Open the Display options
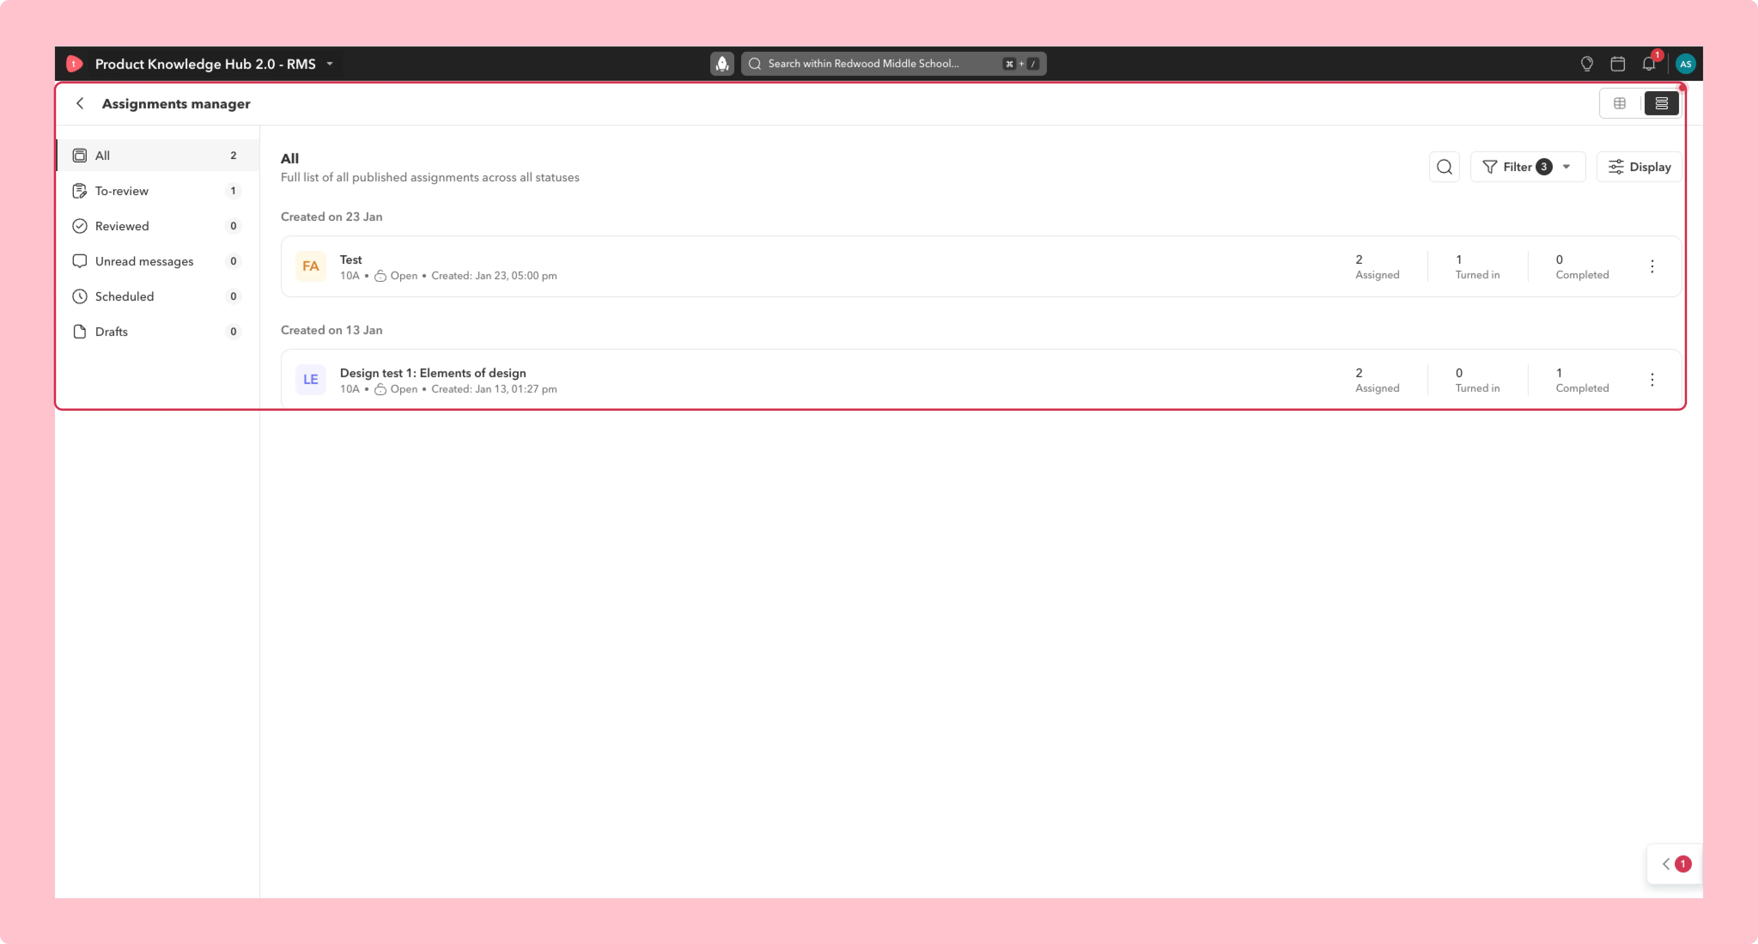Viewport: 1758px width, 944px height. click(x=1639, y=166)
